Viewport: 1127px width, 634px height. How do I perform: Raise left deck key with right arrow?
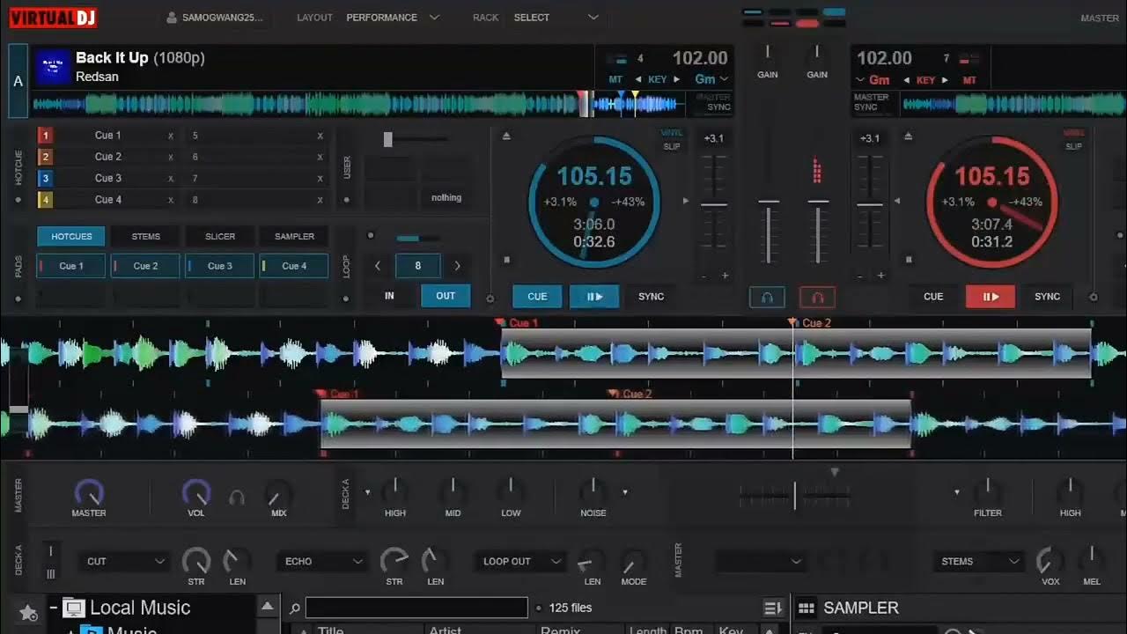(x=676, y=79)
